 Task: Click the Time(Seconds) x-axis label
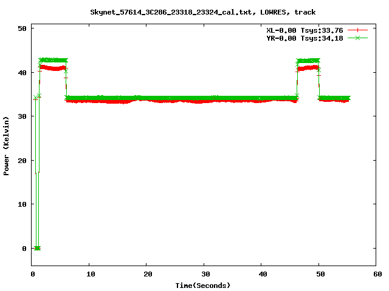pos(202,286)
